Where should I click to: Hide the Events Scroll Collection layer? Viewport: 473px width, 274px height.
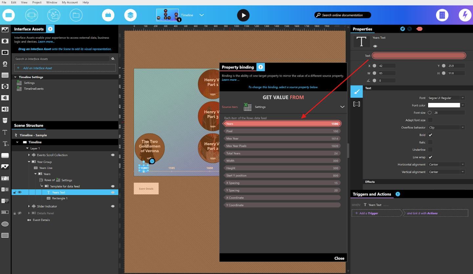(x=113, y=155)
